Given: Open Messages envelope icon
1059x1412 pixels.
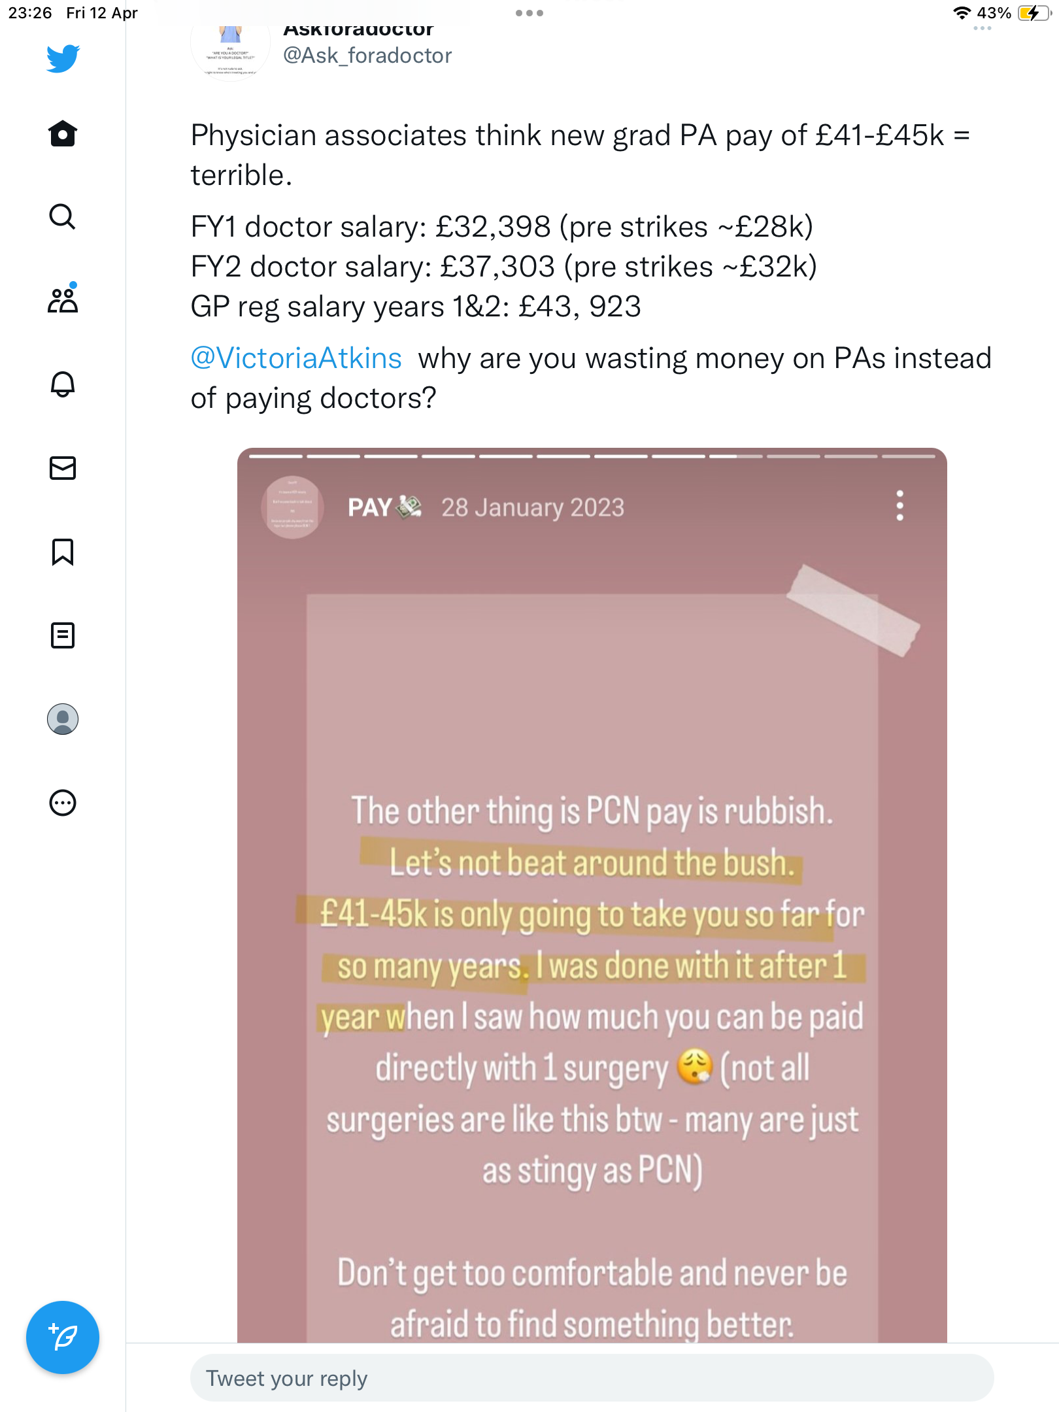Looking at the screenshot, I should pyautogui.click(x=63, y=468).
